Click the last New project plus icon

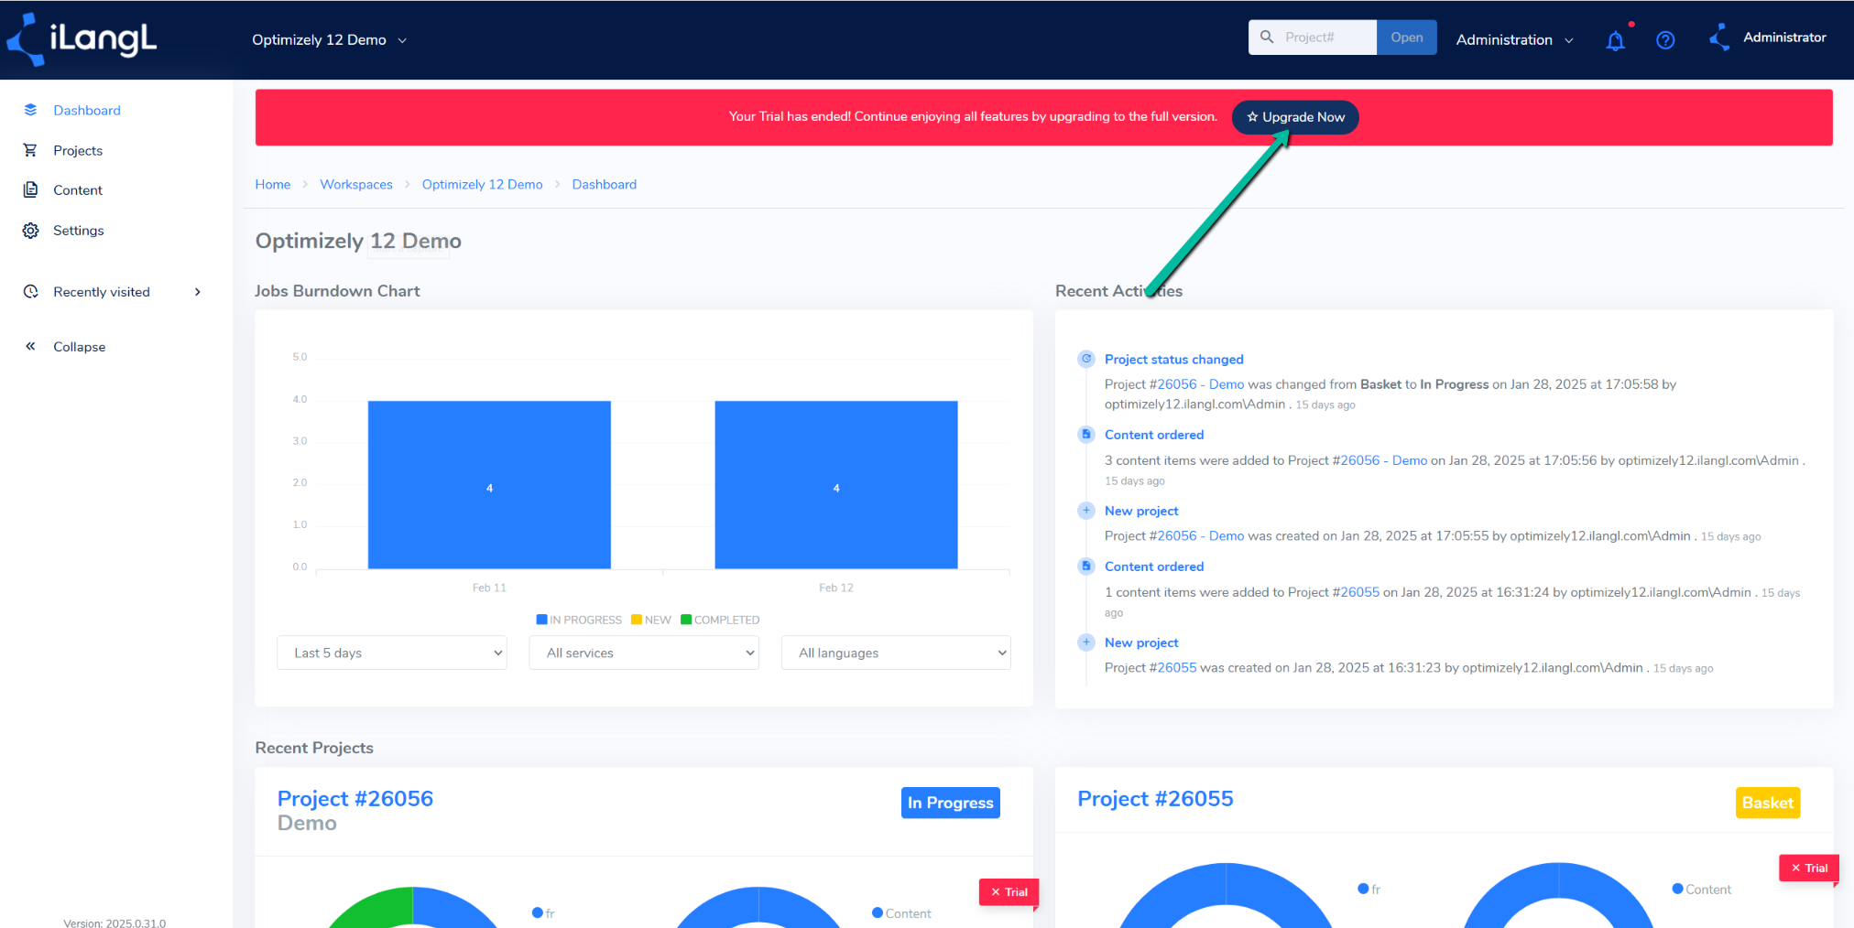(1086, 642)
